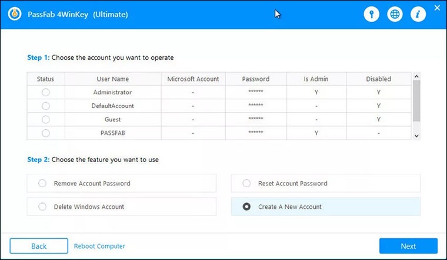Close the PassFab window
This screenshot has height=260, width=447.
coord(438,8)
